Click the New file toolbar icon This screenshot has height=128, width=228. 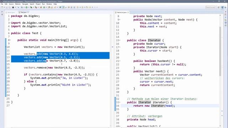click(x=2, y=7)
